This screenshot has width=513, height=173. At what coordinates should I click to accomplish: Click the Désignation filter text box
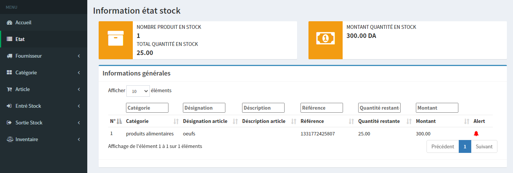point(204,108)
